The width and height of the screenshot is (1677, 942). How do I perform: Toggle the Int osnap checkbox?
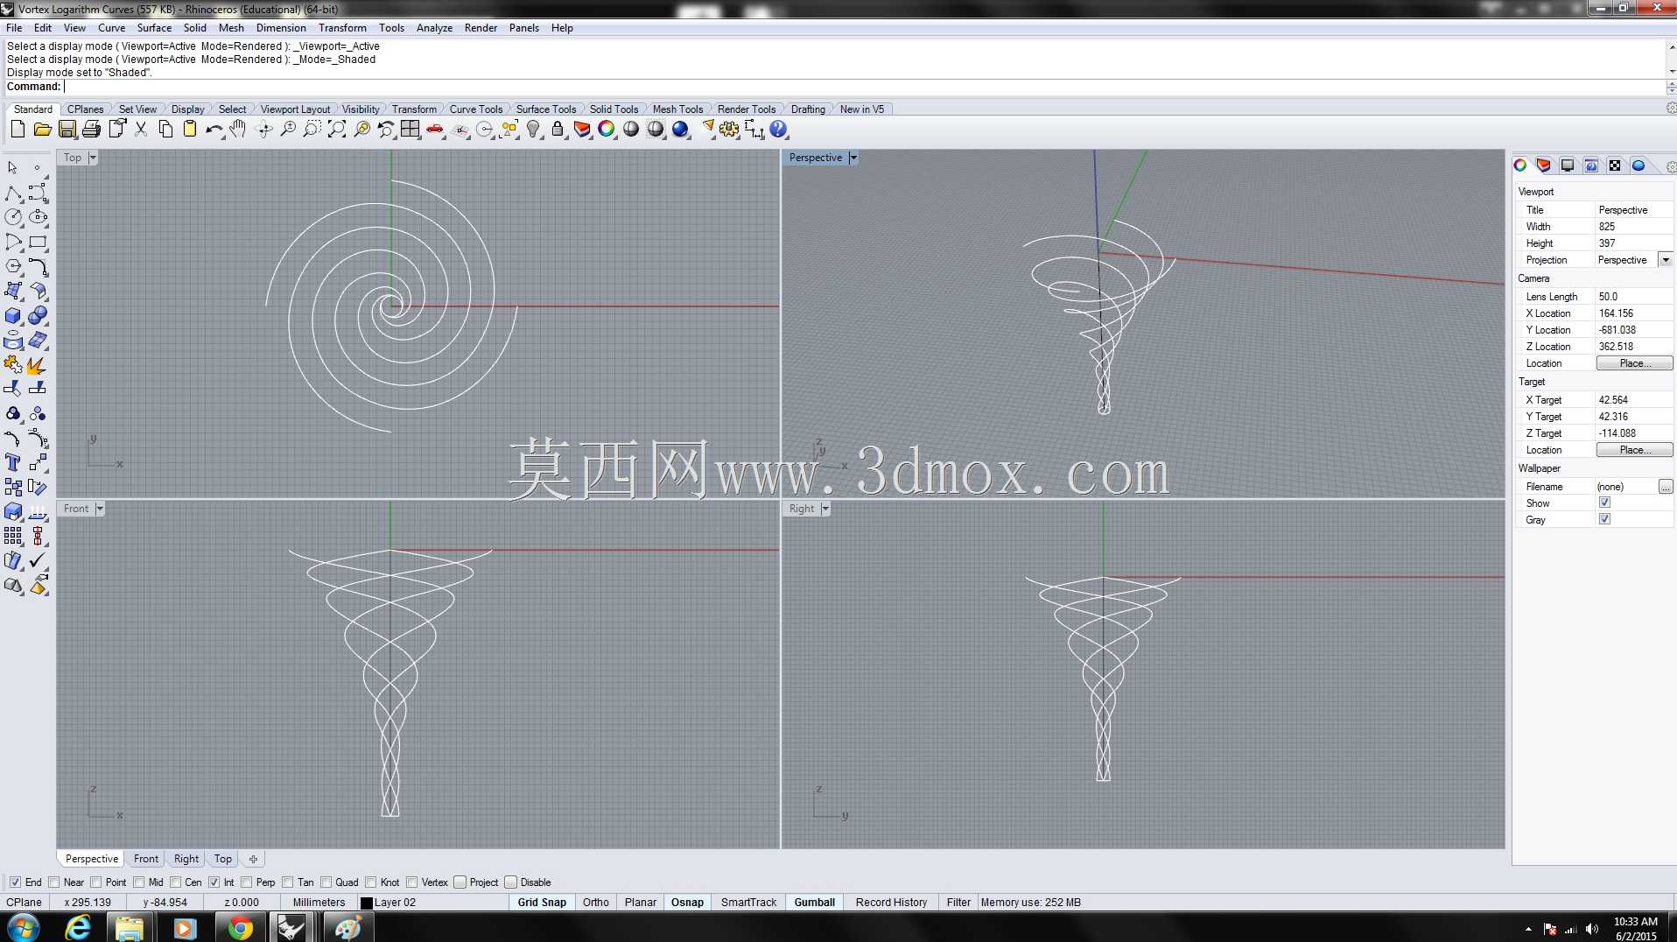214,882
